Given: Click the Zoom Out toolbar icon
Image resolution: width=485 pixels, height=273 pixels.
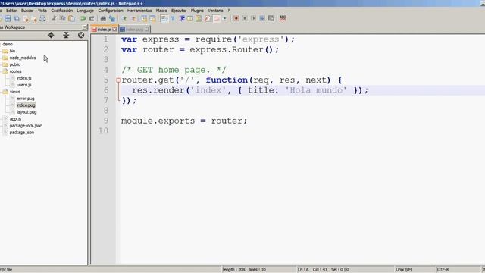Looking at the screenshot, I should [x=133, y=18].
